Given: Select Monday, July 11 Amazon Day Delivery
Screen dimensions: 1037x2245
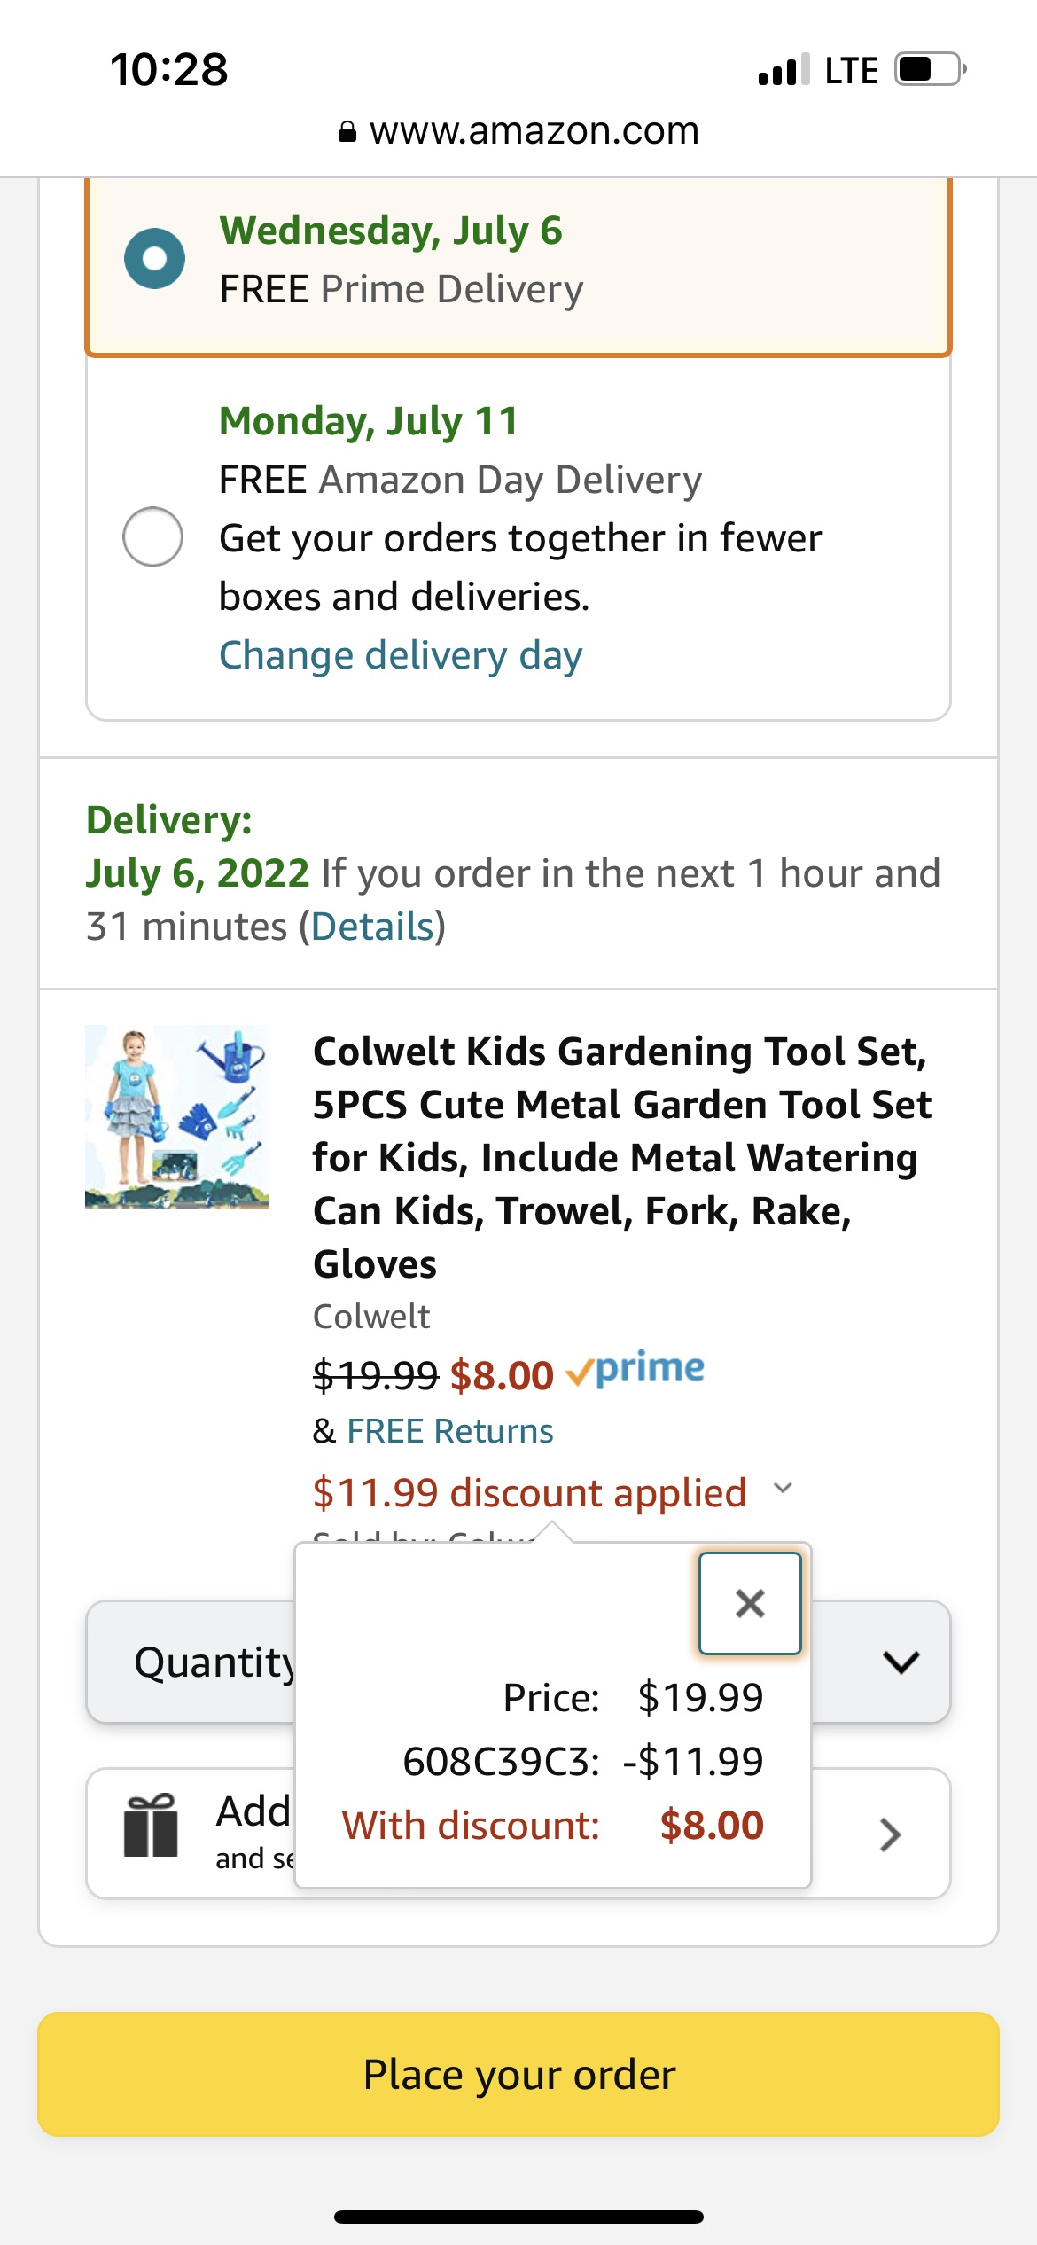Looking at the screenshot, I should (153, 536).
